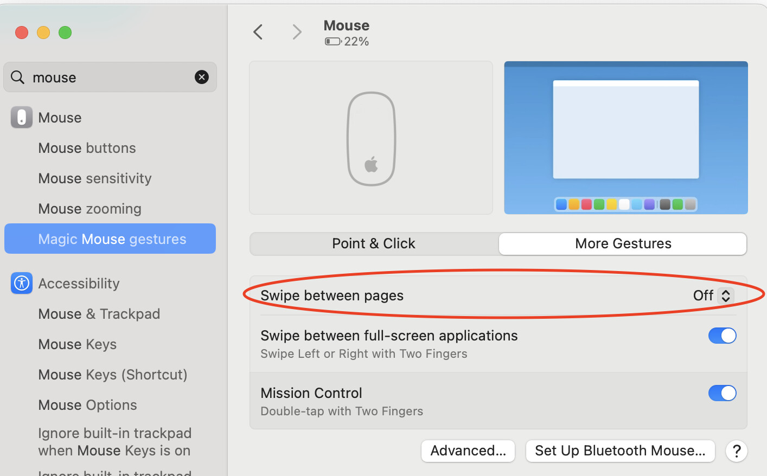Click the forward navigation arrow
This screenshot has height=476, width=767.
click(297, 32)
